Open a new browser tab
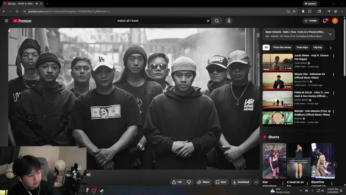346x195 pixels. coord(47,4)
